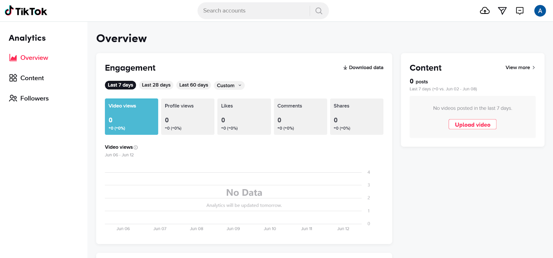The height and width of the screenshot is (258, 553).
Task: Go to Overview in Analytics sidebar
Action: [29, 58]
